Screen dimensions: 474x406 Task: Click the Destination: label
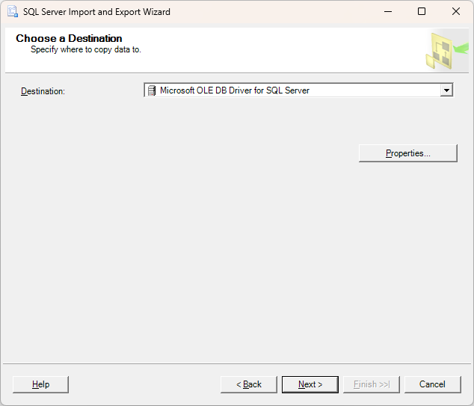point(43,91)
